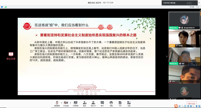Open the documents icon
This screenshot has height=108, width=201.
click(120, 103)
